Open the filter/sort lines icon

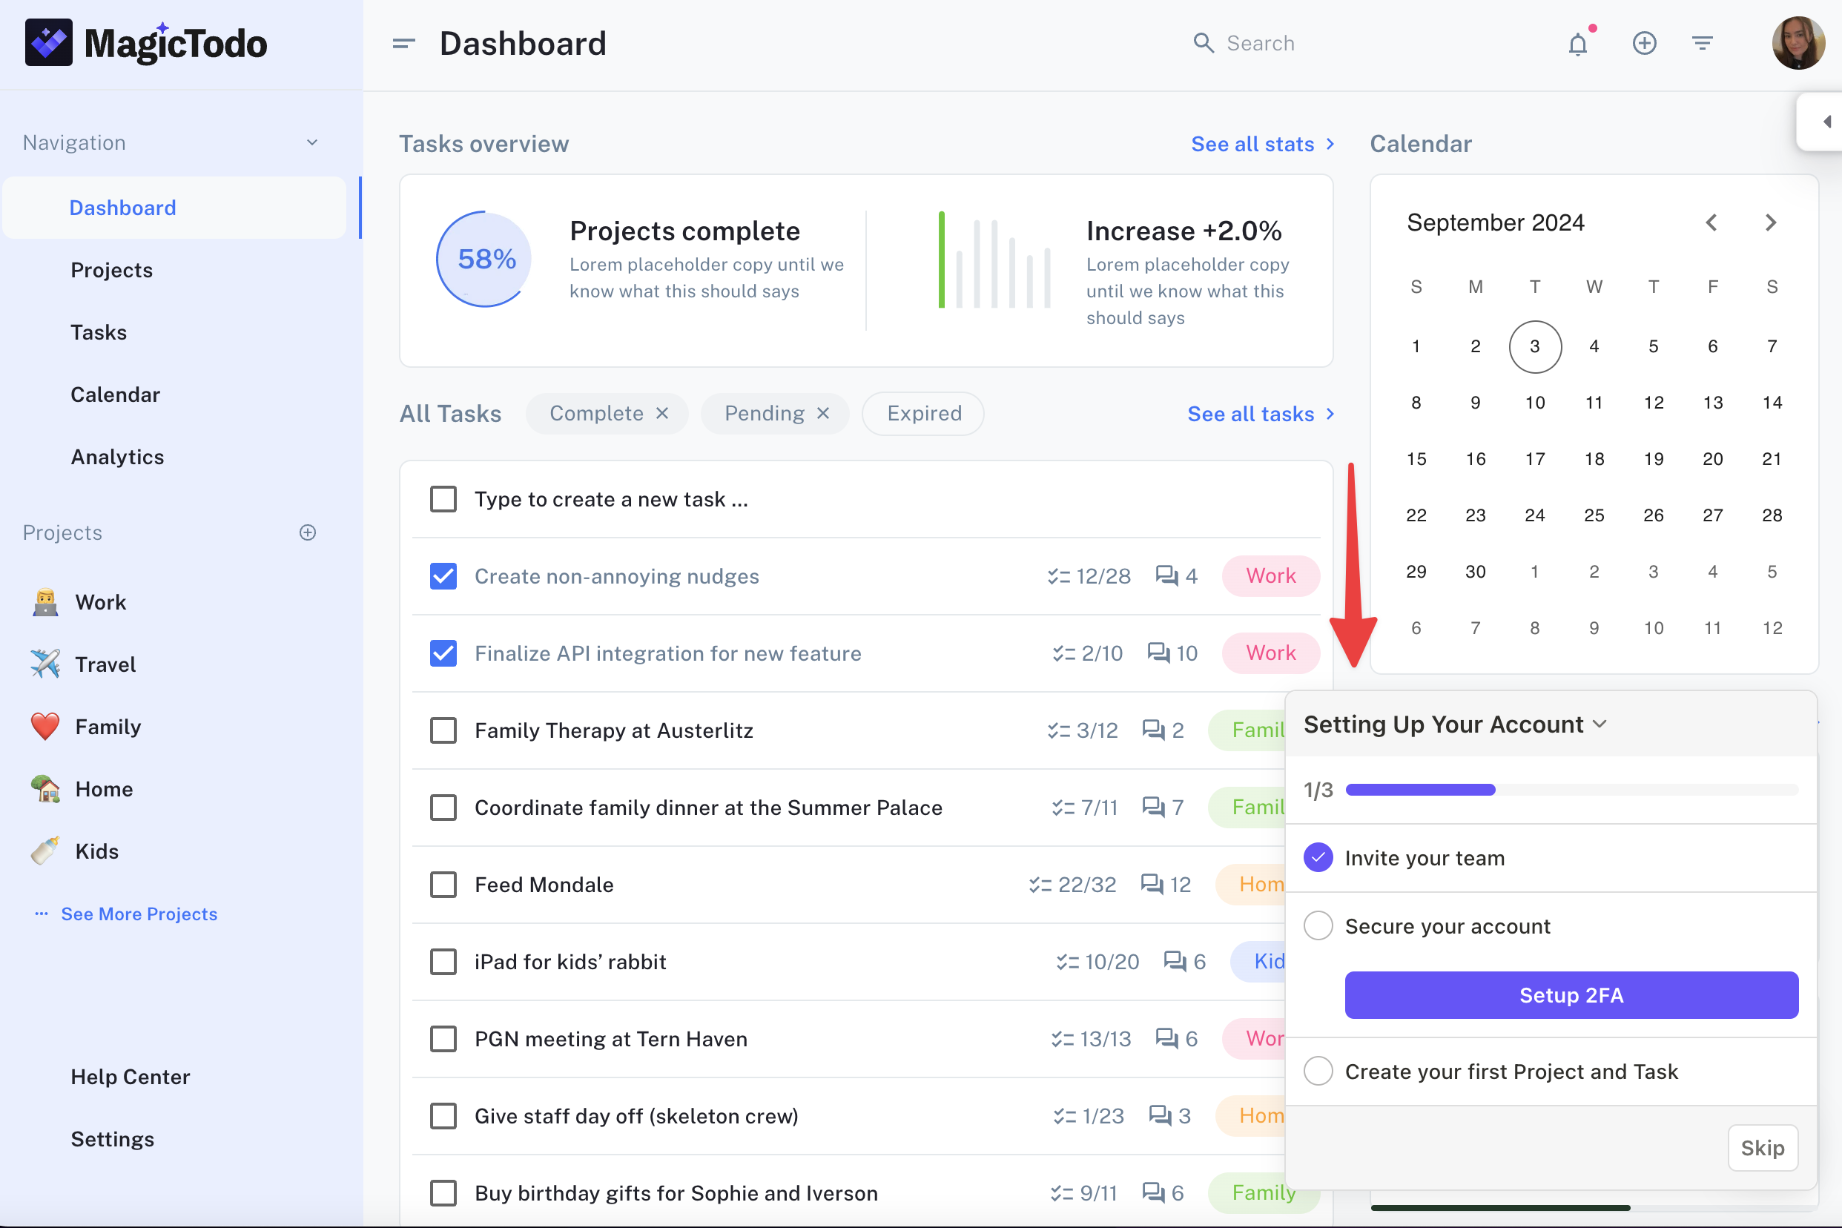pyautogui.click(x=1702, y=42)
